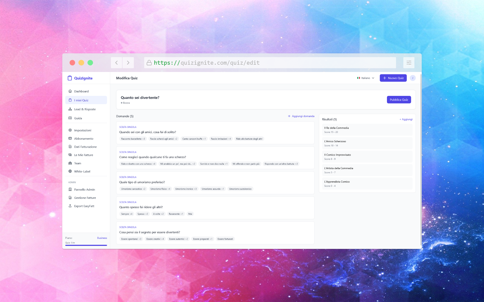
Task: Click the quiz usage progress bar
Action: click(x=86, y=245)
